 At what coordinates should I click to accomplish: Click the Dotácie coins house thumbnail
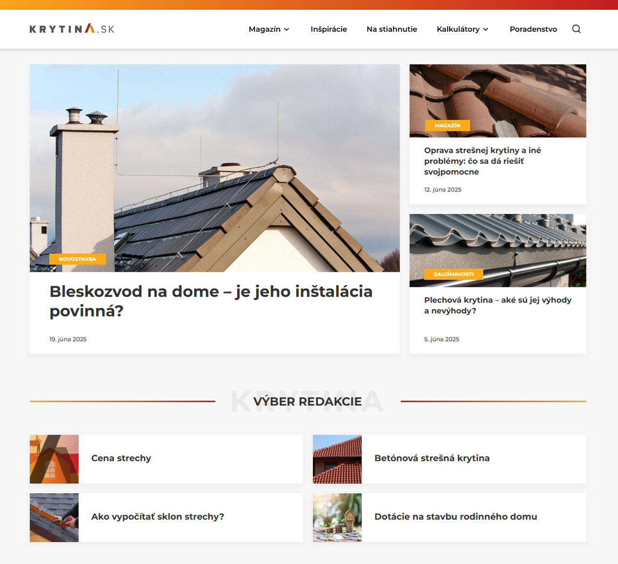point(337,518)
